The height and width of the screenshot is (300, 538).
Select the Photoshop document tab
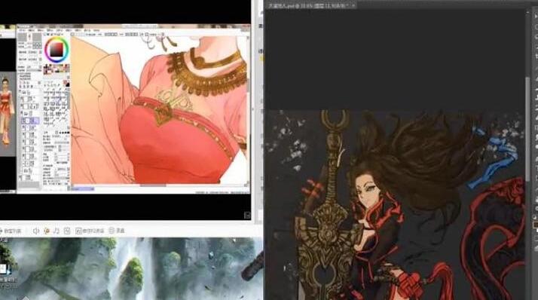click(x=308, y=5)
